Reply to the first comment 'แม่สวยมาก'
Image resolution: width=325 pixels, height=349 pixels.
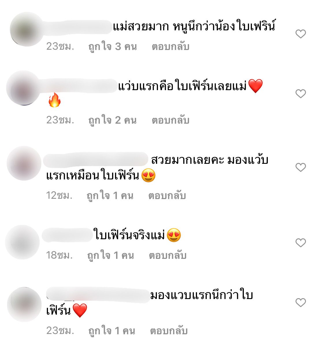170,46
